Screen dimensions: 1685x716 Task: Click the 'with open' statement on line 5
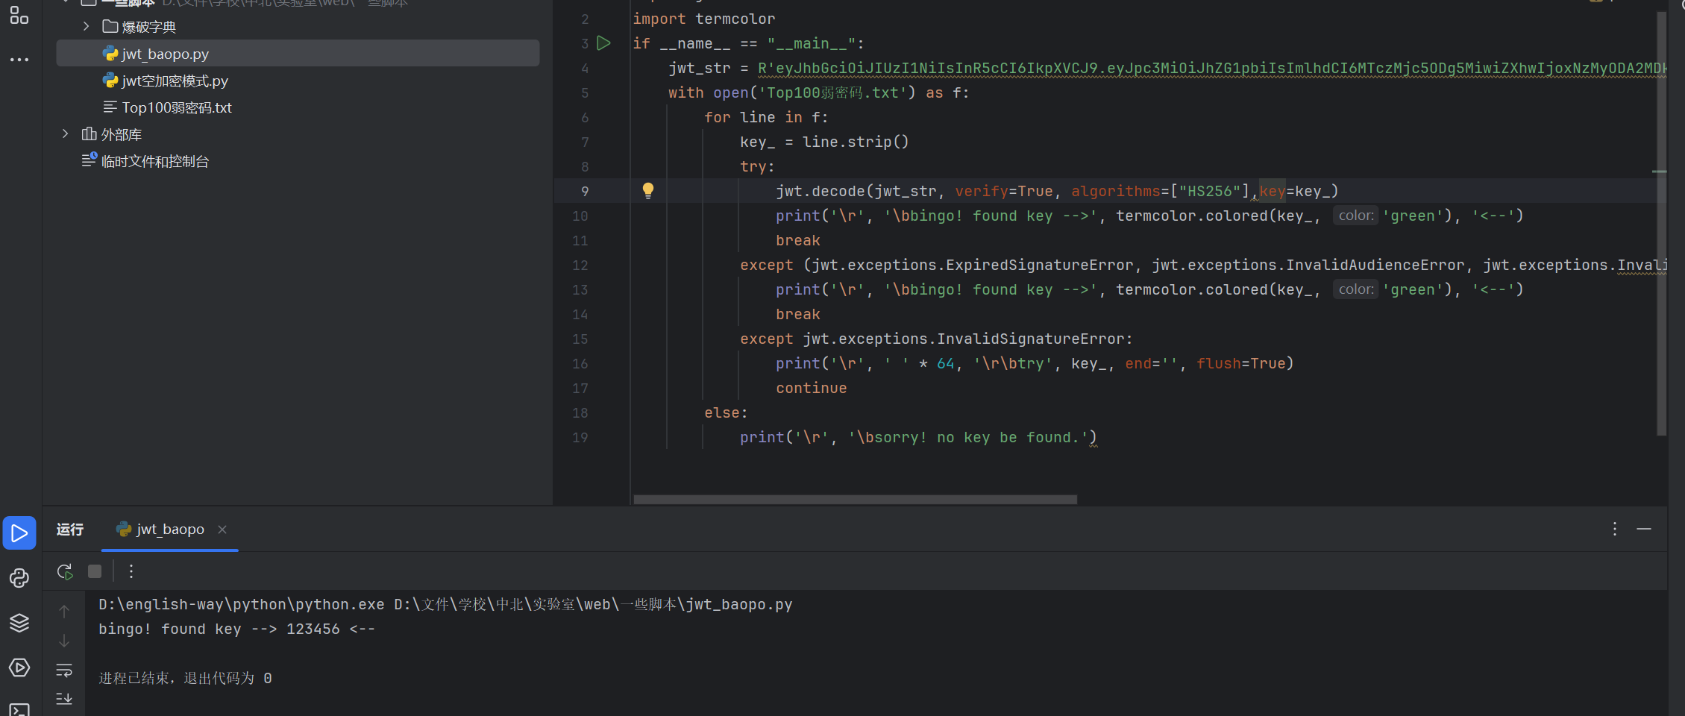818,92
